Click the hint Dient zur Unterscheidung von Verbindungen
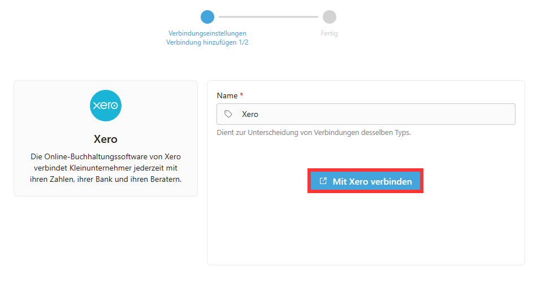The width and height of the screenshot is (537, 288). tap(313, 132)
